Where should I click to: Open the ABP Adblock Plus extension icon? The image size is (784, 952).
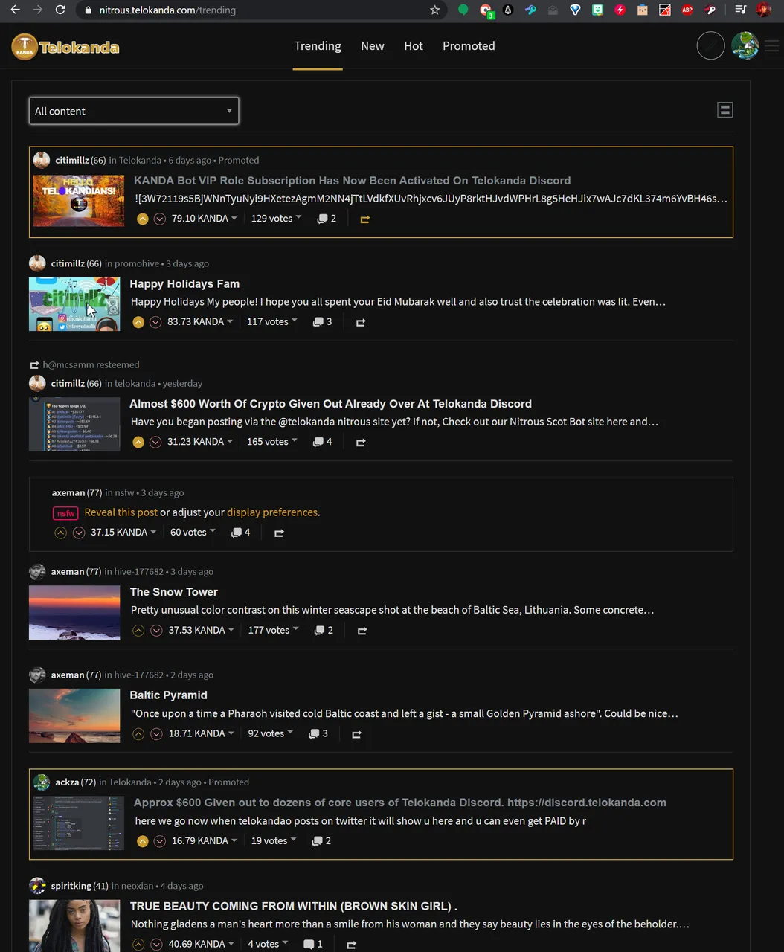point(687,10)
